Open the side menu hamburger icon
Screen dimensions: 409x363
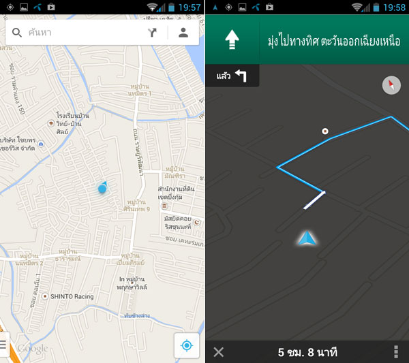(x=3, y=344)
